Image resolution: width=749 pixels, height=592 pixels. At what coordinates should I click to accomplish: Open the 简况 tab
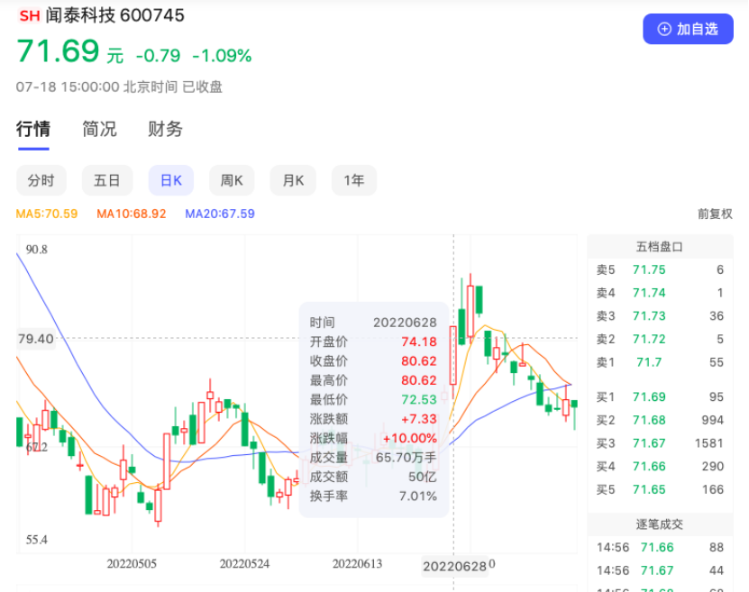(x=99, y=129)
